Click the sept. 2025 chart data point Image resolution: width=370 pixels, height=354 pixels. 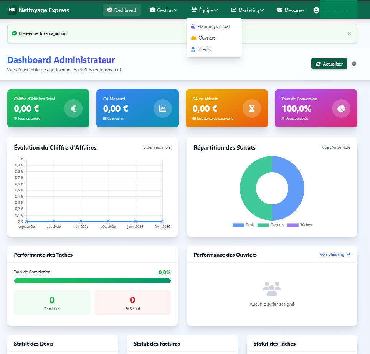click(26, 221)
